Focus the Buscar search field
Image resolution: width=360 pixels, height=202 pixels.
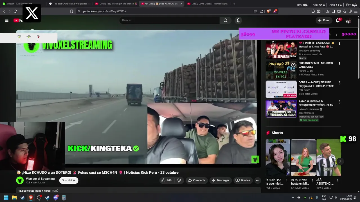pos(170,20)
